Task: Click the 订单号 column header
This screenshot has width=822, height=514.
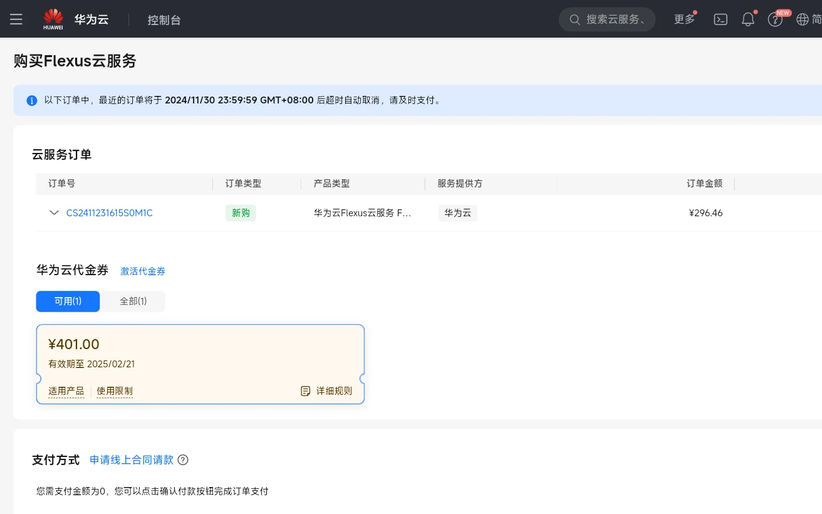Action: coord(61,184)
